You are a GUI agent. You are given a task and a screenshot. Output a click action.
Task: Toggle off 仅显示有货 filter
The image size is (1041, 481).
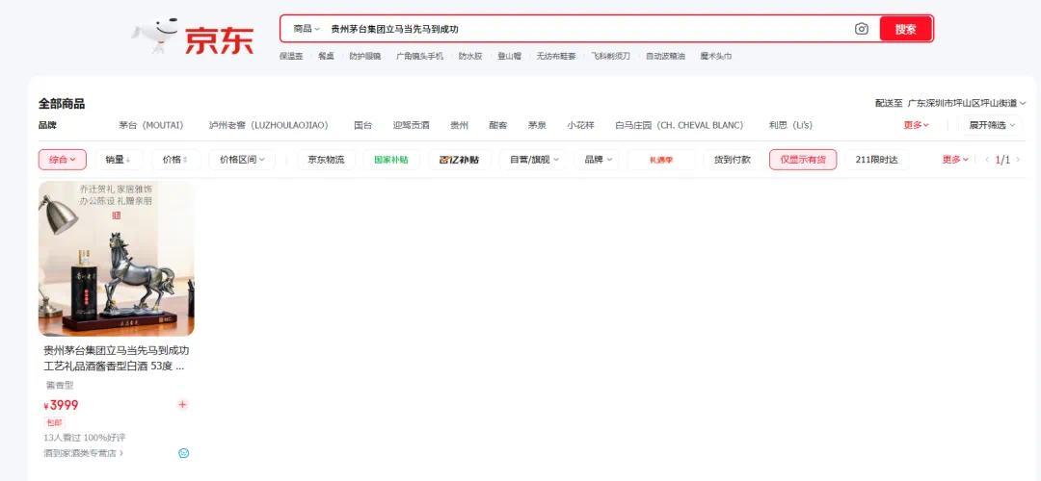point(803,160)
